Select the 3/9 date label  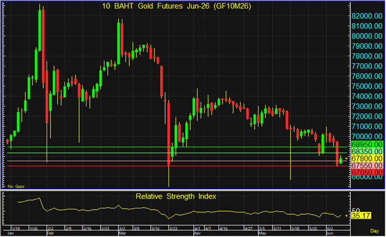137,229
